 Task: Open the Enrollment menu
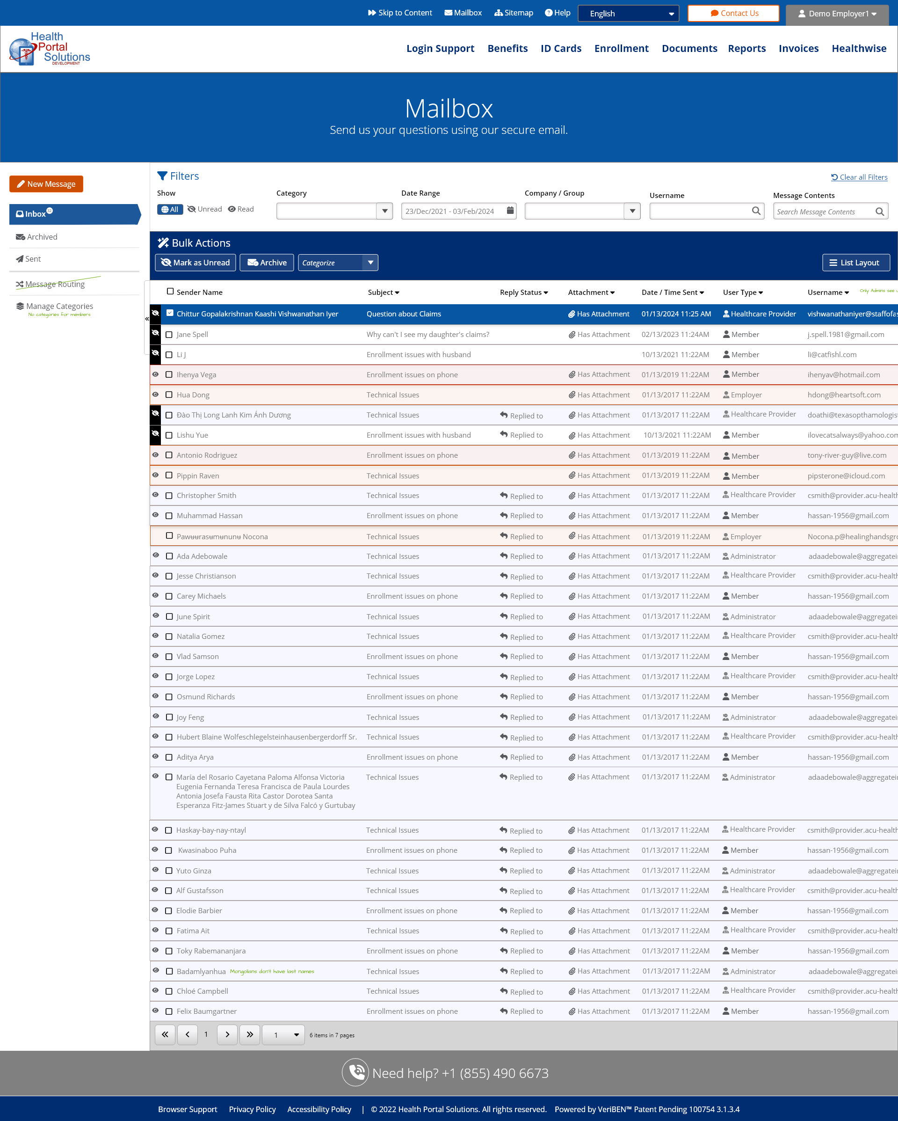[x=621, y=48]
